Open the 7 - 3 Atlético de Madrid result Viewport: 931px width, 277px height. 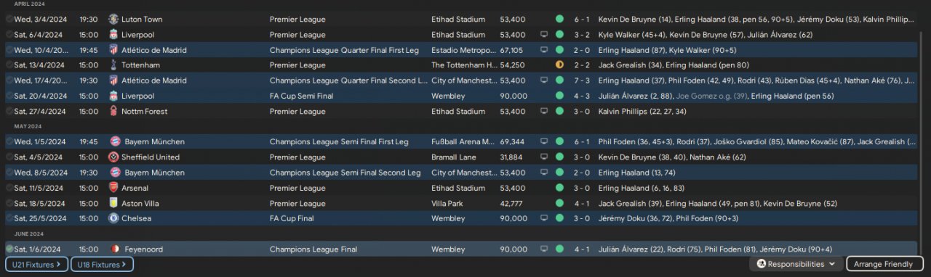point(583,80)
